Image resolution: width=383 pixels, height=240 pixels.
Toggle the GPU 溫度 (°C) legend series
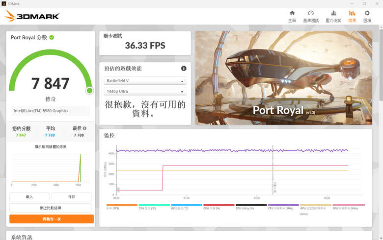tap(187, 207)
